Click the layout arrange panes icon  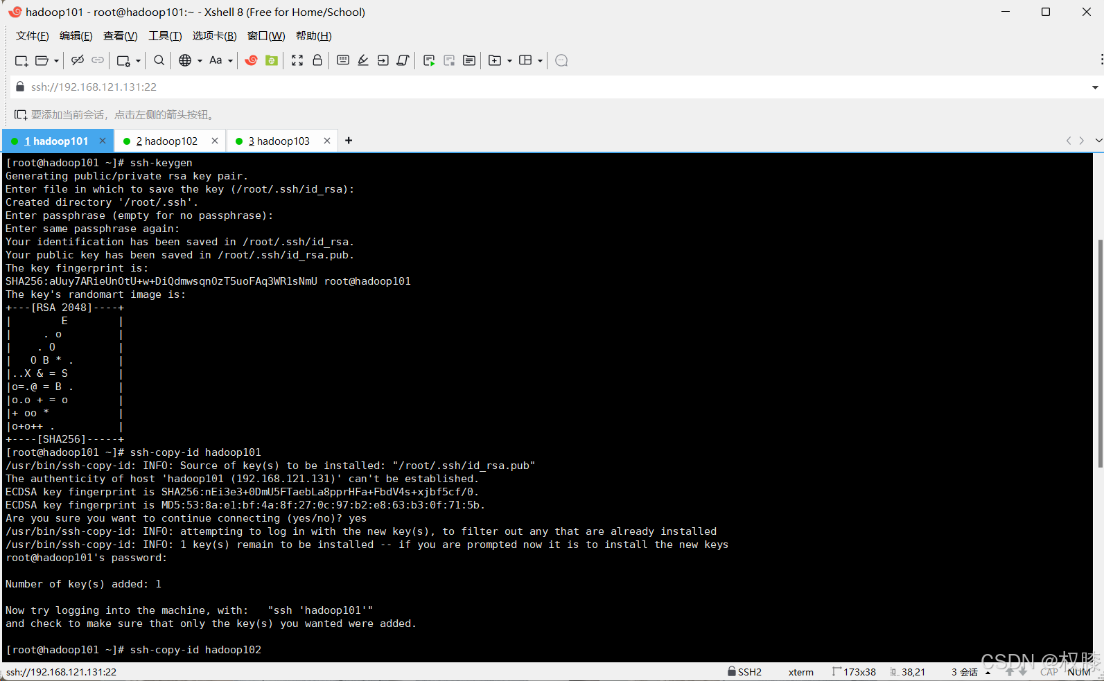[525, 60]
